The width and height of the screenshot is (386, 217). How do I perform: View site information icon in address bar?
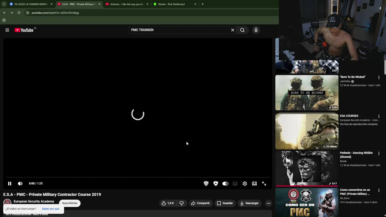27,13
